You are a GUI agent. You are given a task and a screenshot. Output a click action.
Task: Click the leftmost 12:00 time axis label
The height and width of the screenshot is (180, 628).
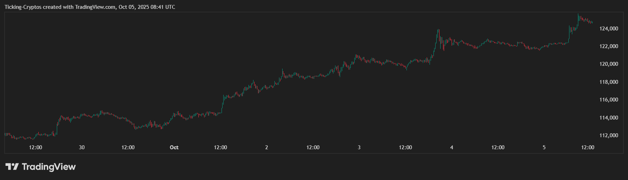36,147
